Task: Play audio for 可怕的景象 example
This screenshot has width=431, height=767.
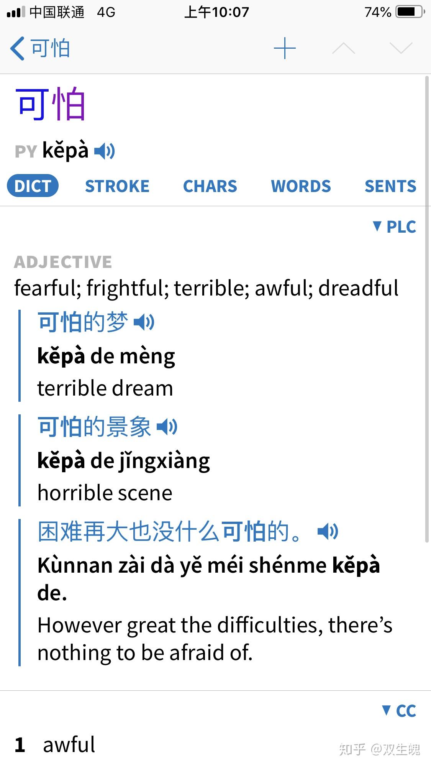Action: pyautogui.click(x=167, y=427)
